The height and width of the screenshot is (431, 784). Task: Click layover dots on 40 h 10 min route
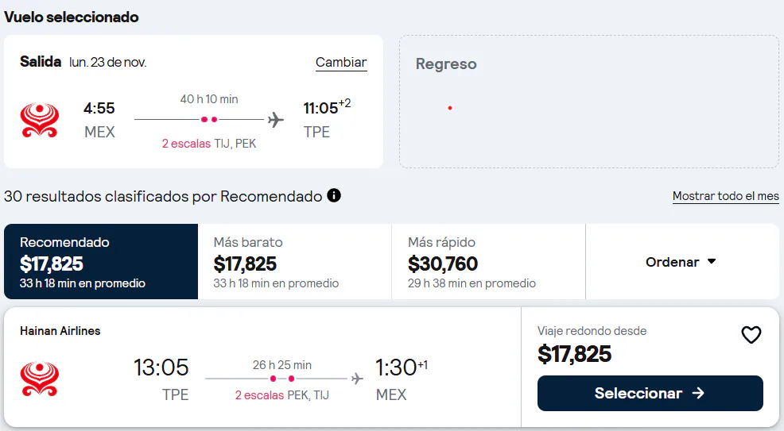tap(209, 120)
